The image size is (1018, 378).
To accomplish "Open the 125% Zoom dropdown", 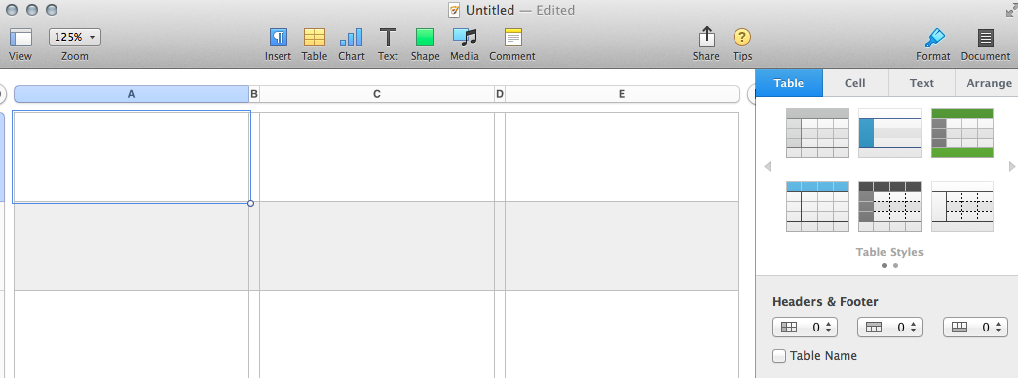I will 74,37.
